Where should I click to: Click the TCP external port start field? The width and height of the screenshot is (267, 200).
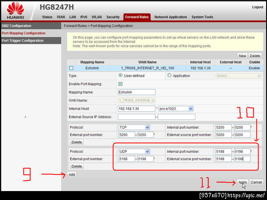coord(127,135)
